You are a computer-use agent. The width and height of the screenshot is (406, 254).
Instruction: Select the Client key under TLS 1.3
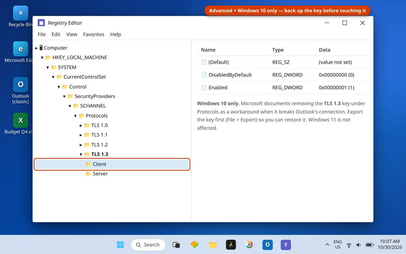point(112,164)
